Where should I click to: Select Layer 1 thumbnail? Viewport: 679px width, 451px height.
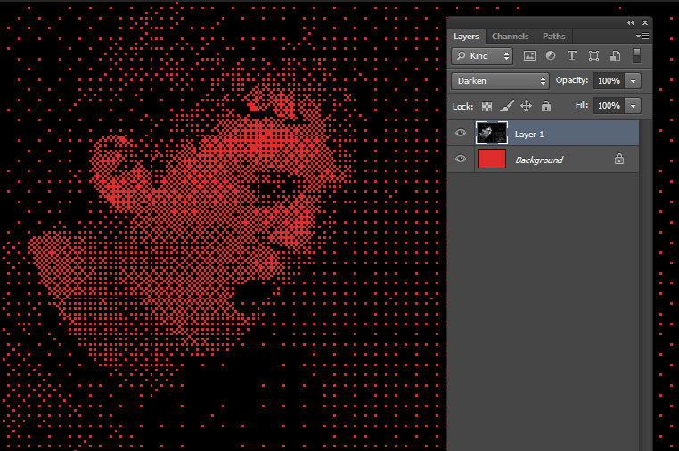point(492,133)
